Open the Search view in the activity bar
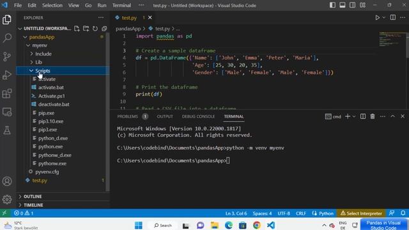 coord(7,38)
